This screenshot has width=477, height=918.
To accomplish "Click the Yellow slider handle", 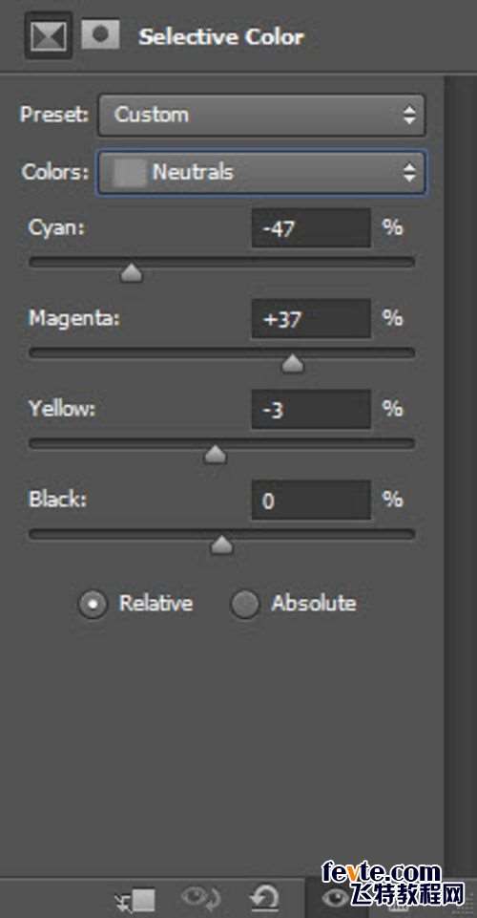I will click(215, 455).
